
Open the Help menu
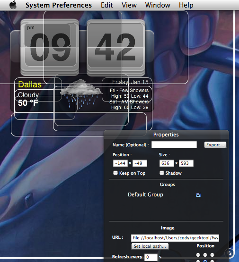186,5
